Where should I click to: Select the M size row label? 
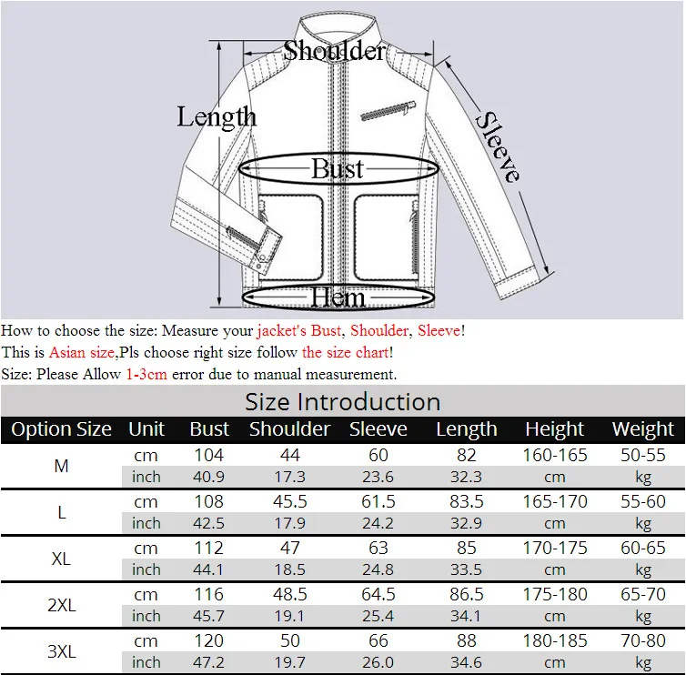tap(61, 466)
